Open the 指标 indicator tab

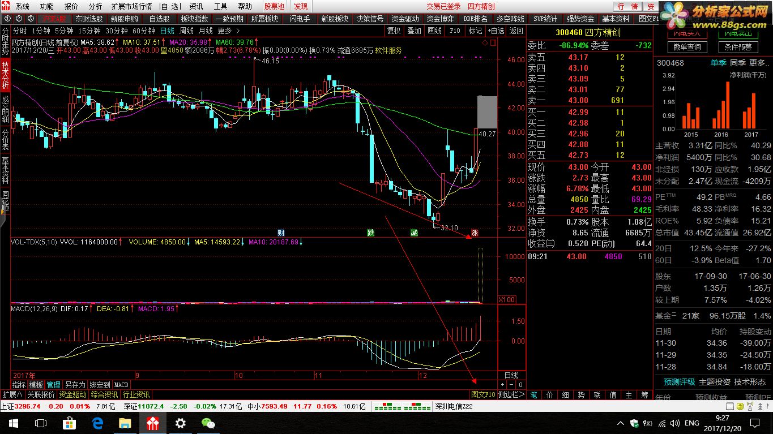pos(19,385)
